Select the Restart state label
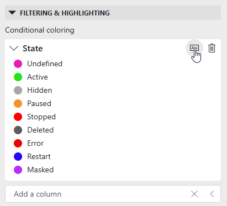The width and height of the screenshot is (227, 206). pos(39,156)
